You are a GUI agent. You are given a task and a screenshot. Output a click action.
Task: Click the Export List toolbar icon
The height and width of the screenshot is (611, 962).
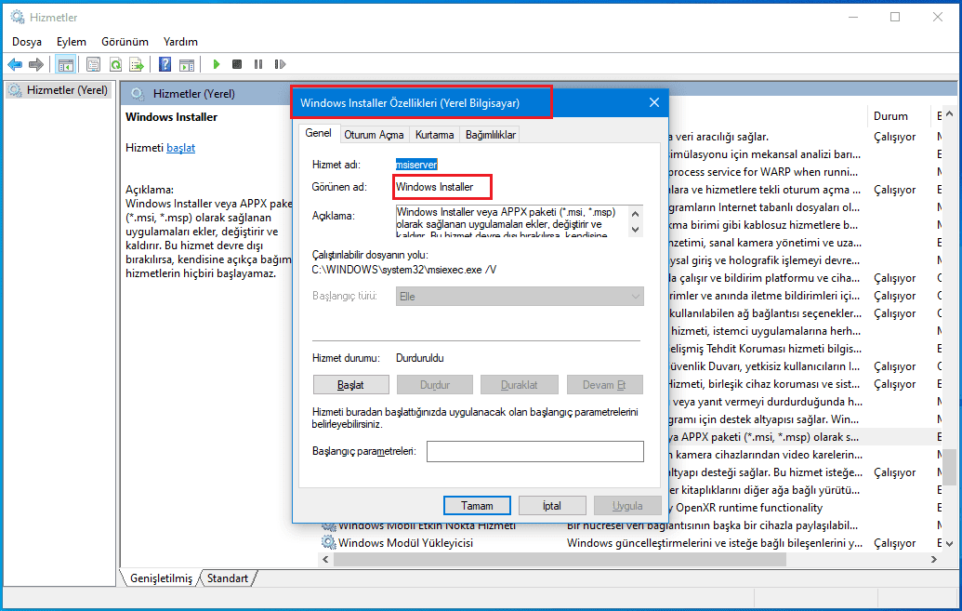point(137,64)
